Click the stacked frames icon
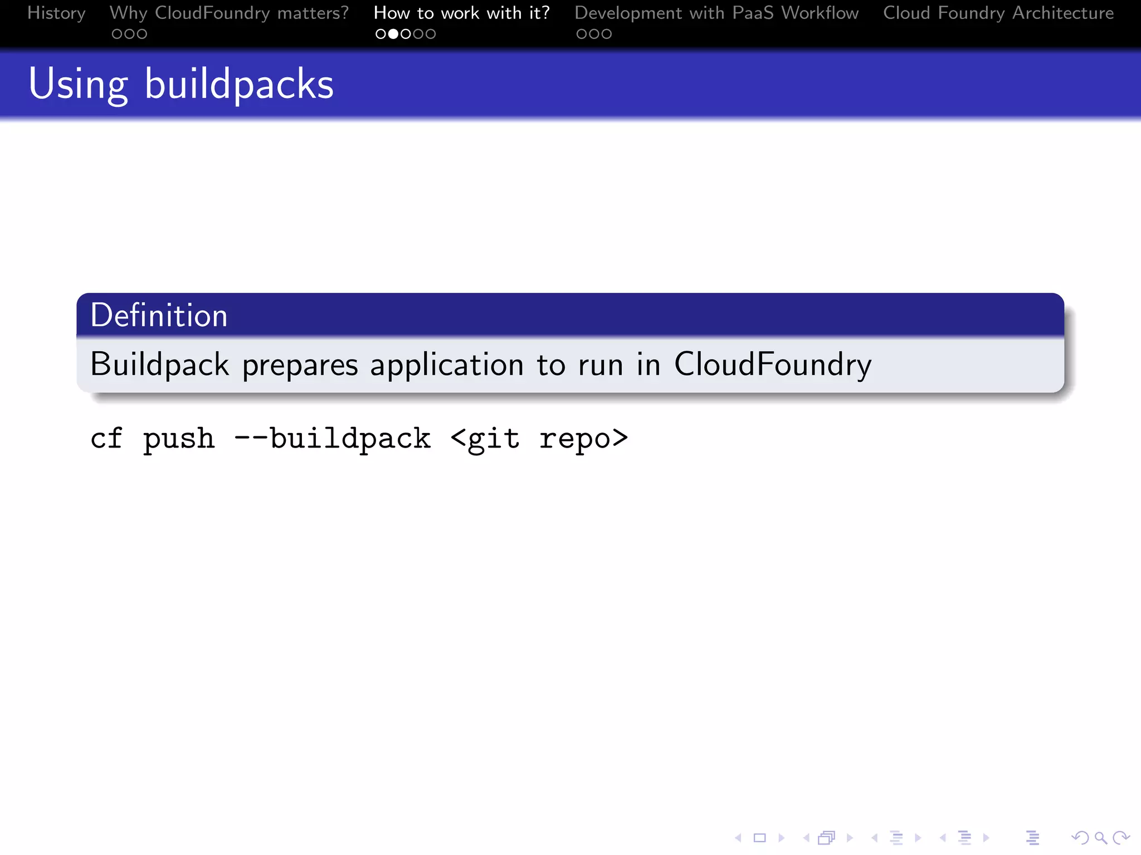The width and height of the screenshot is (1141, 855). coord(827,838)
